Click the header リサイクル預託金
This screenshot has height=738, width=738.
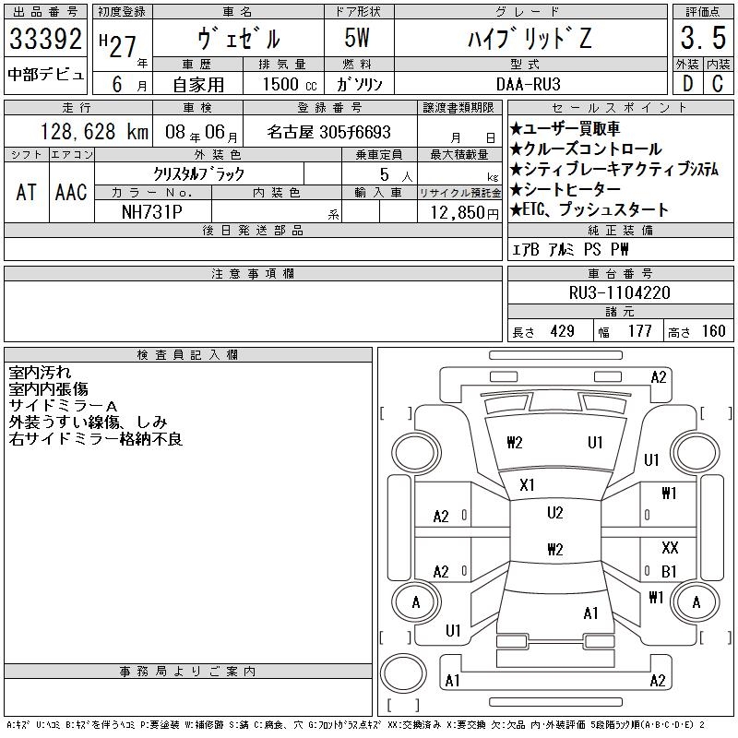point(459,193)
